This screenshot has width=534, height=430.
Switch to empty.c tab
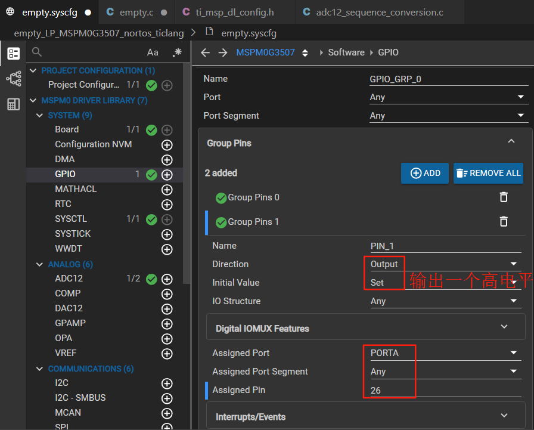pyautogui.click(x=136, y=13)
